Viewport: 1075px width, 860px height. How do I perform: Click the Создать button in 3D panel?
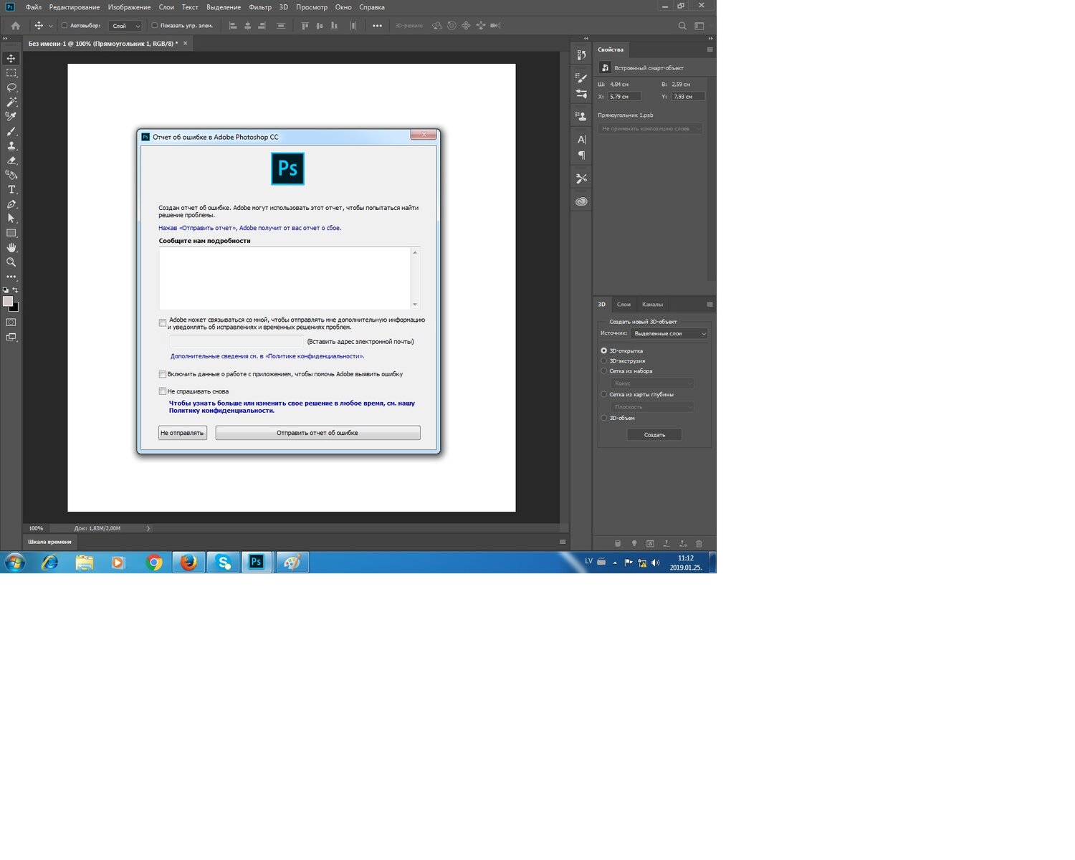(x=654, y=435)
